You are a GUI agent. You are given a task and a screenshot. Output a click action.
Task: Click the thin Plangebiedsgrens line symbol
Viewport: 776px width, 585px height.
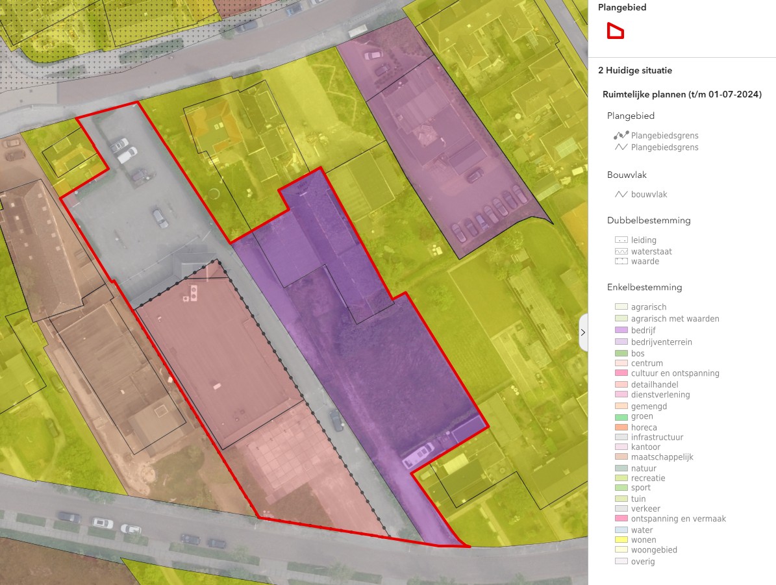621,147
